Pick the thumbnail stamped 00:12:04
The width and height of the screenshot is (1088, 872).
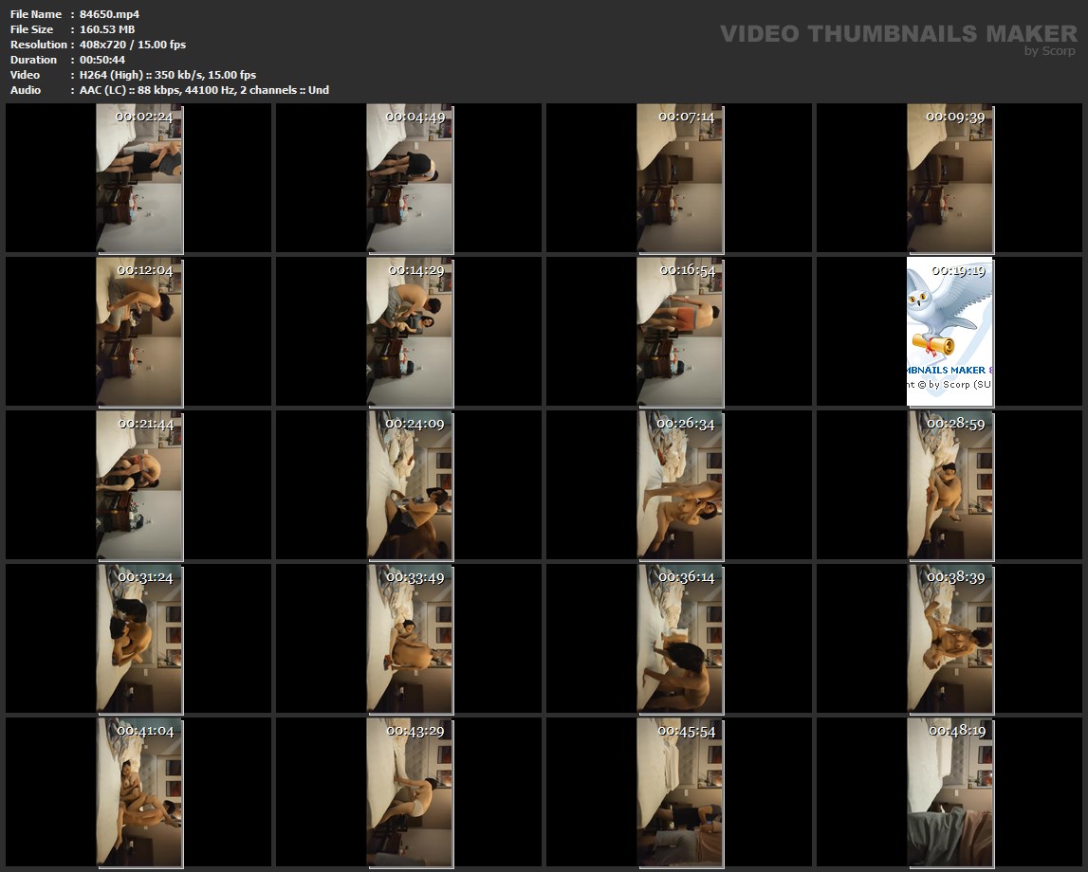(x=139, y=332)
